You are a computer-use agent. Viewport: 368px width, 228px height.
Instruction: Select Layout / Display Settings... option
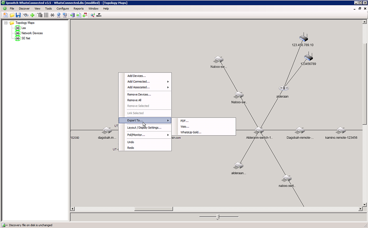point(145,128)
